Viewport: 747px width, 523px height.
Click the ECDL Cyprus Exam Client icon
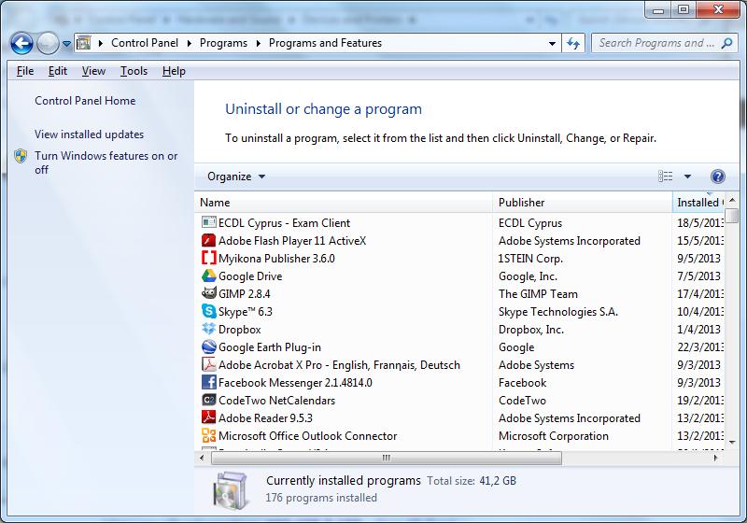coord(208,222)
